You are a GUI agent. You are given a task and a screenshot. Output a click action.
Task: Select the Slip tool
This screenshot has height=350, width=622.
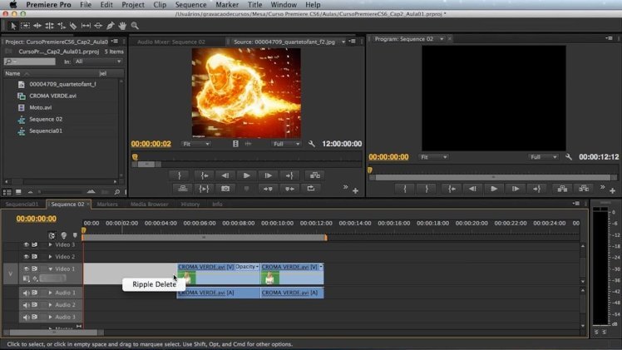[86, 26]
